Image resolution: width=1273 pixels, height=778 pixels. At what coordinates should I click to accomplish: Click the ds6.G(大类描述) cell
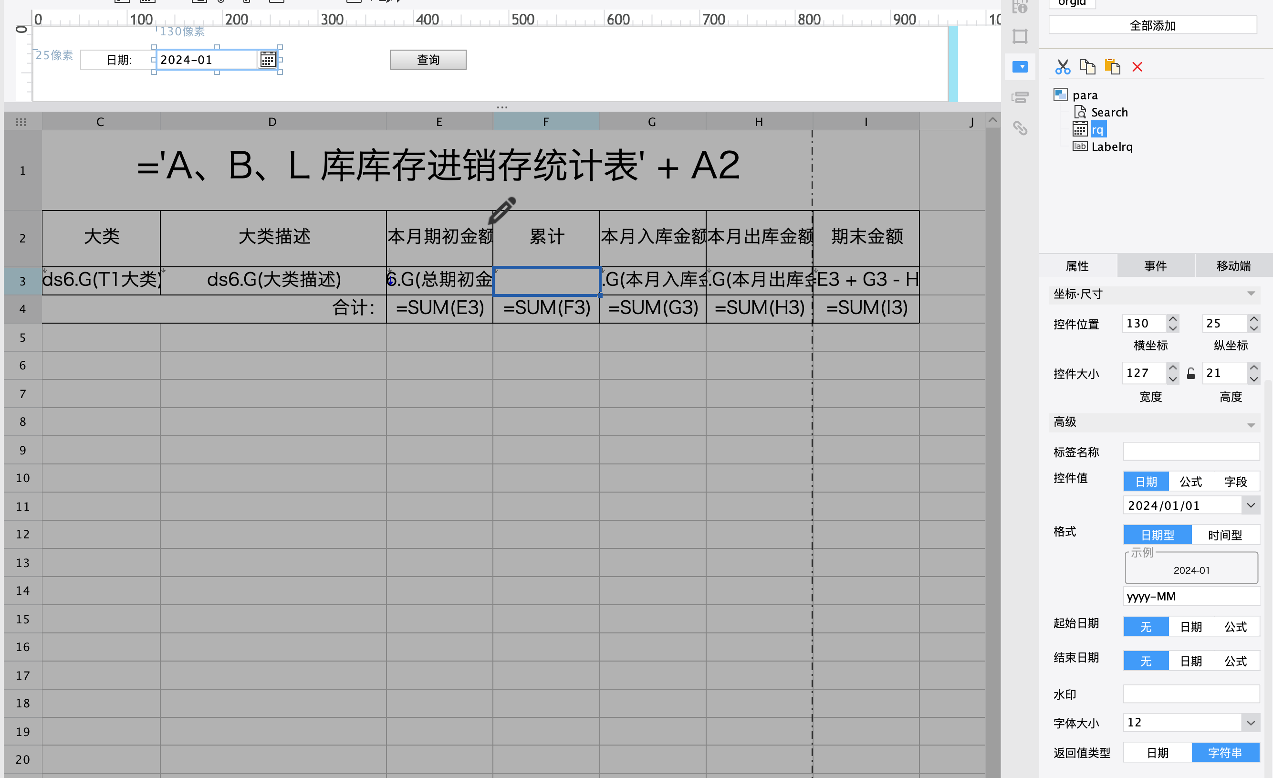[x=273, y=281]
